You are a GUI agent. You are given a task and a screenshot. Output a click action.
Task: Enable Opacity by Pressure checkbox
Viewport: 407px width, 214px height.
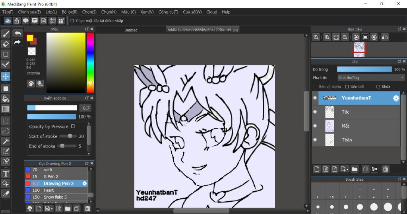tap(73, 126)
